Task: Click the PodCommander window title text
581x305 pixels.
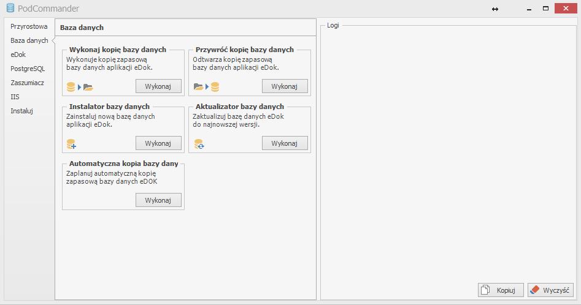Action: tap(48, 8)
